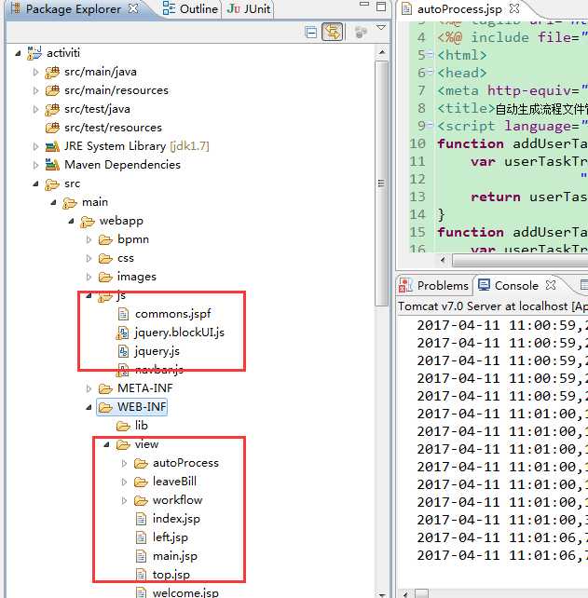Expand the autoProcess folder
Viewport: 588px width, 598px height.
click(x=124, y=463)
